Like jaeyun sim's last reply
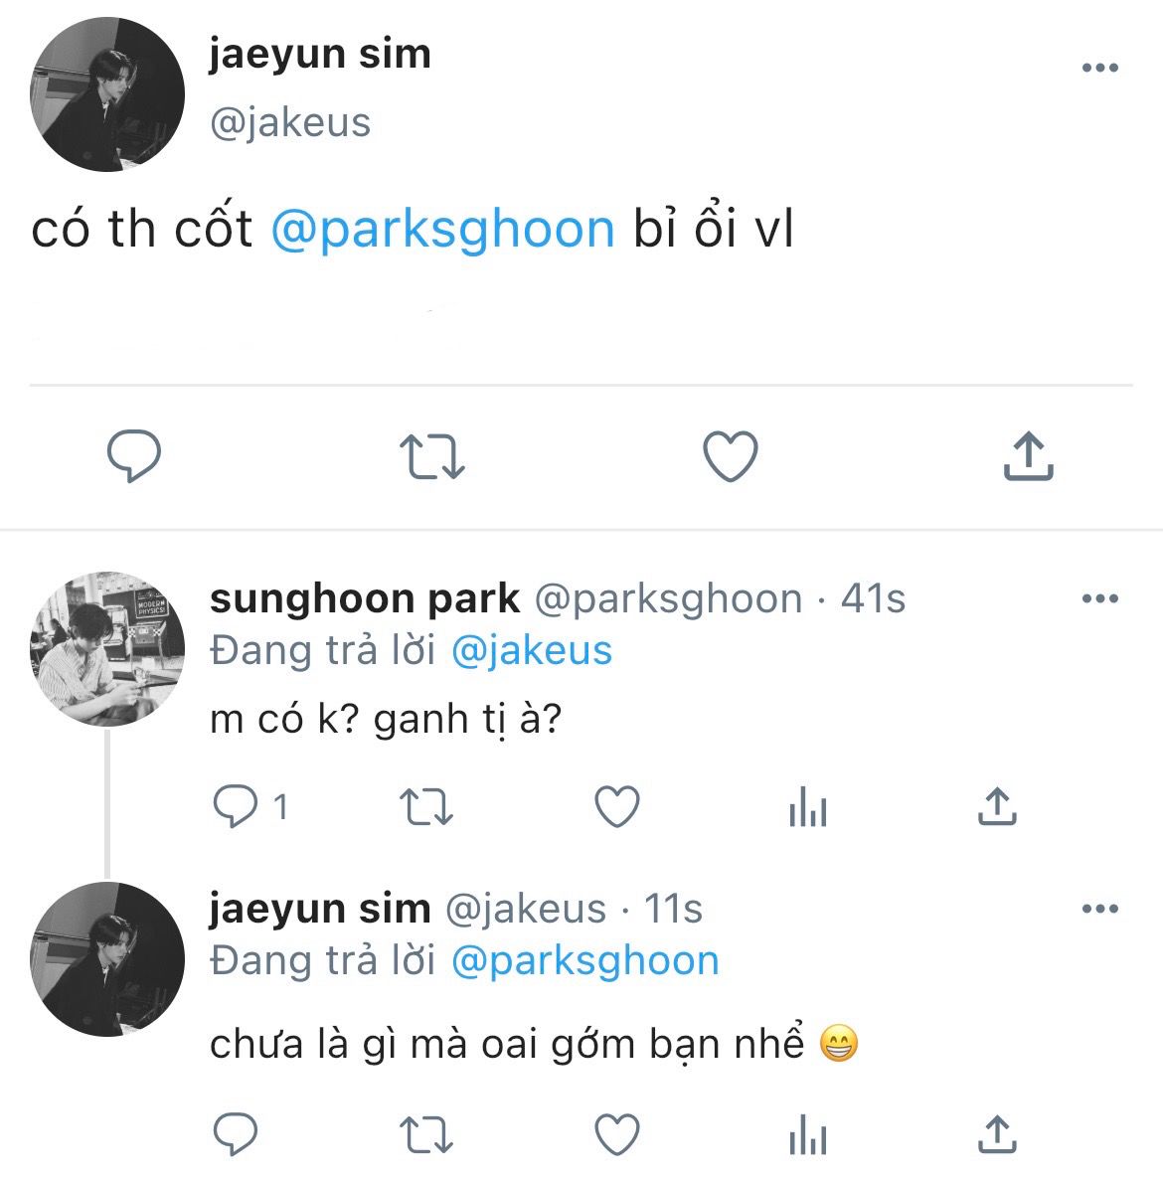The width and height of the screenshot is (1163, 1182). [617, 1134]
